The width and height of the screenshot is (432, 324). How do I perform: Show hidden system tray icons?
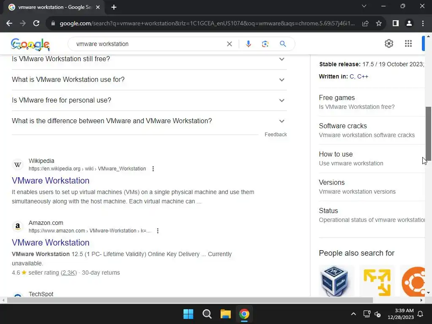pyautogui.click(x=354, y=314)
